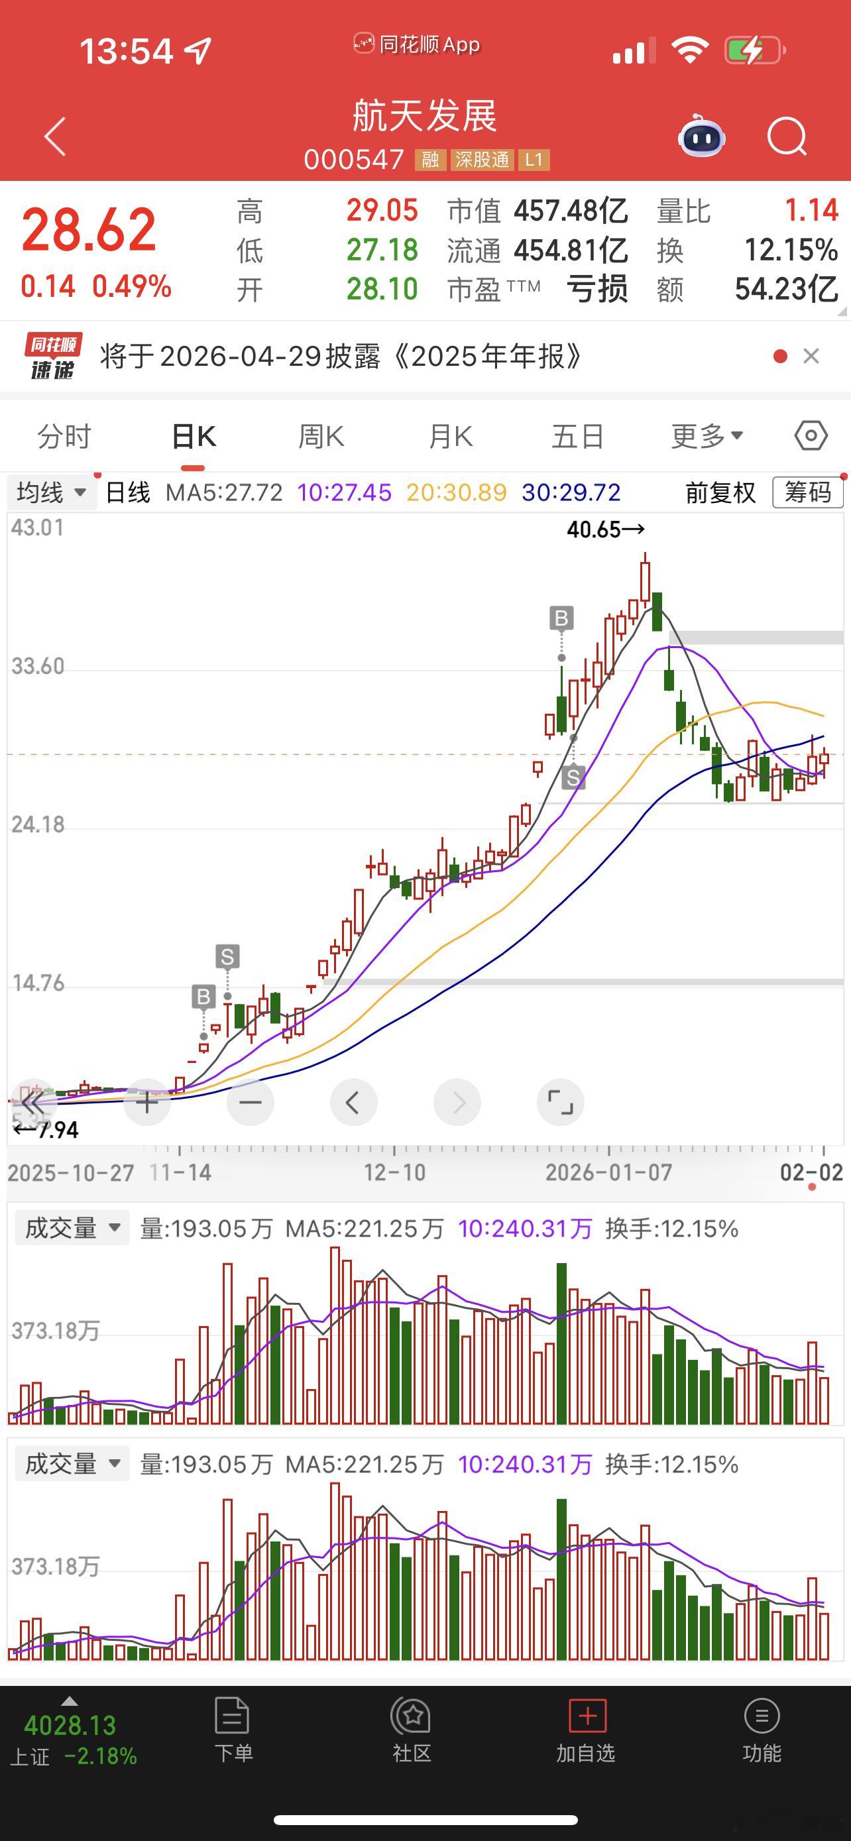The width and height of the screenshot is (851, 1841).
Task: Zoom in the K-line chart with plus
Action: [x=147, y=1102]
